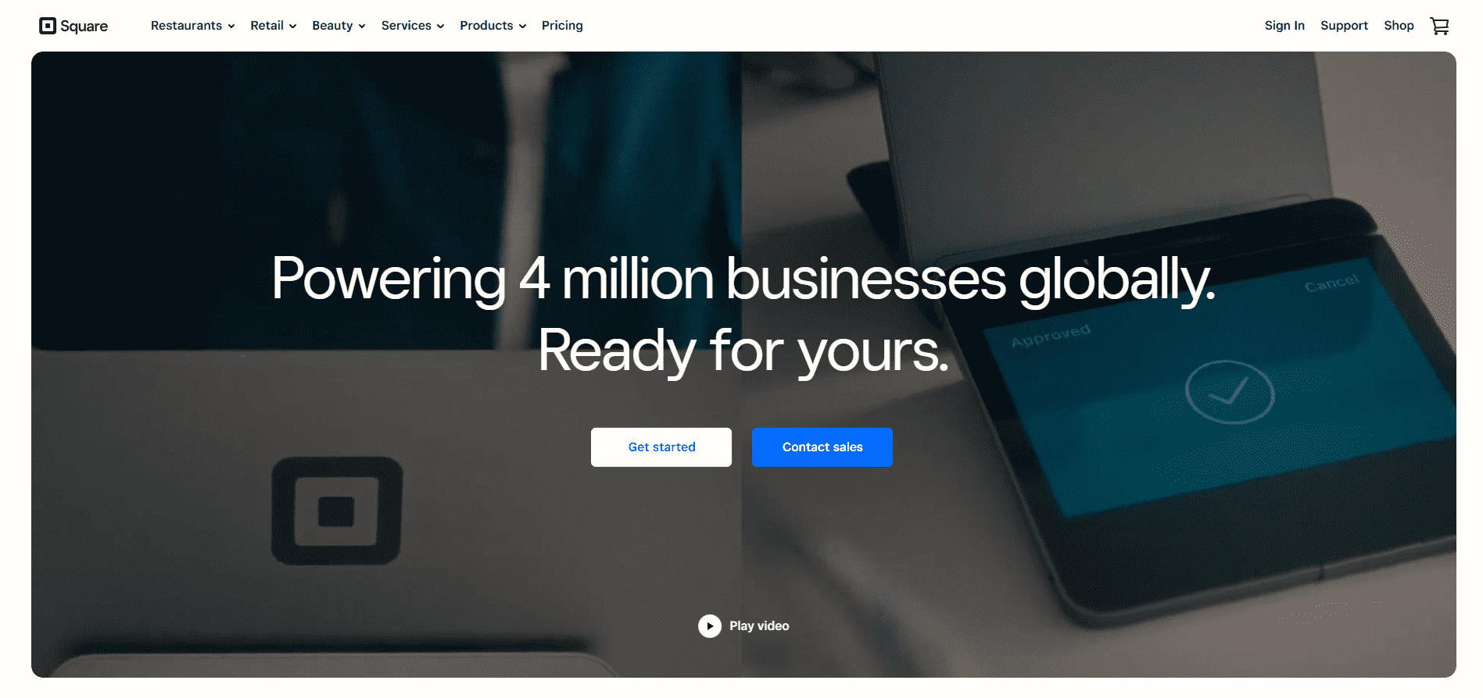This screenshot has height=698, width=1483.
Task: Expand the Products dropdown chevron
Action: tap(523, 27)
